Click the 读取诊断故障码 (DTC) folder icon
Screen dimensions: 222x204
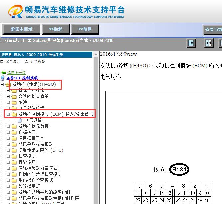(x=14, y=150)
